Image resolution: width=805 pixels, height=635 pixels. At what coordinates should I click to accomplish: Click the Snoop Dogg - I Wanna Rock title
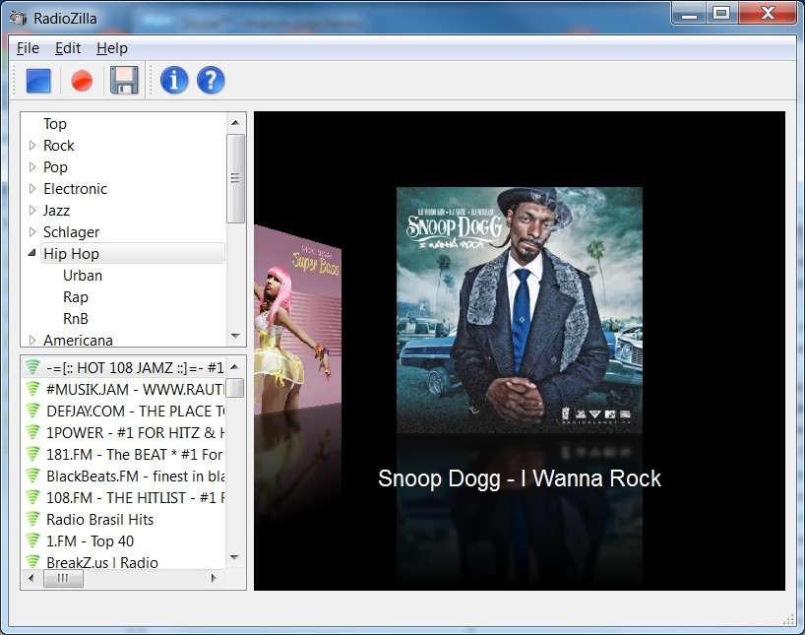(519, 478)
